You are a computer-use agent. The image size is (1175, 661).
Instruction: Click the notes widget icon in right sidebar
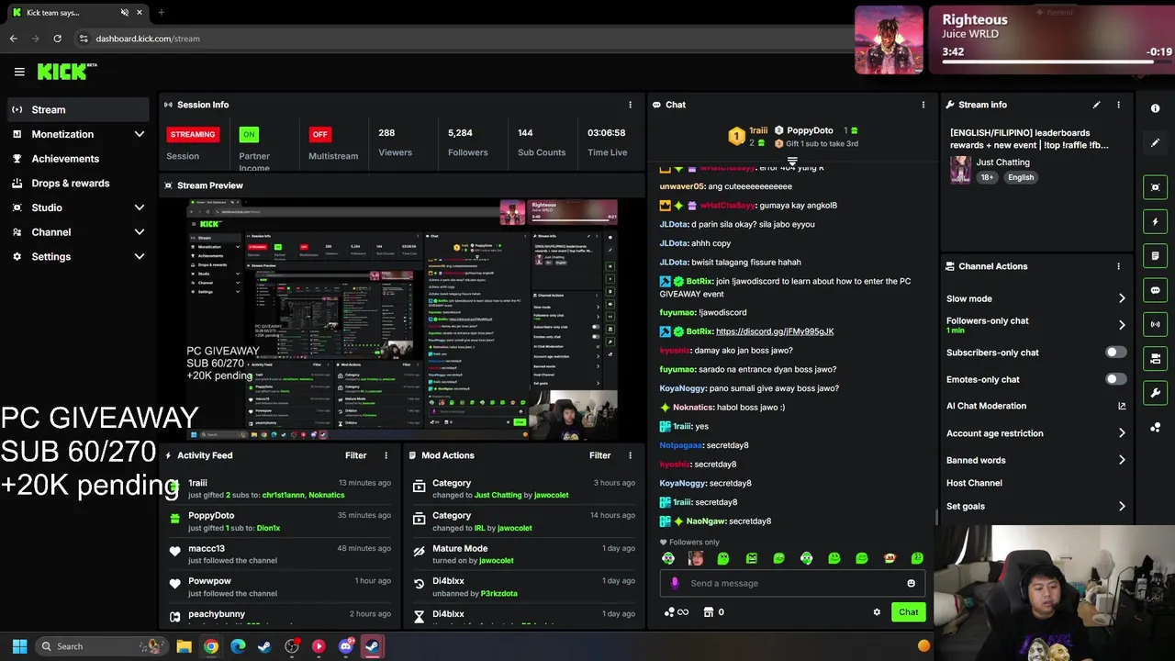[1155, 255]
